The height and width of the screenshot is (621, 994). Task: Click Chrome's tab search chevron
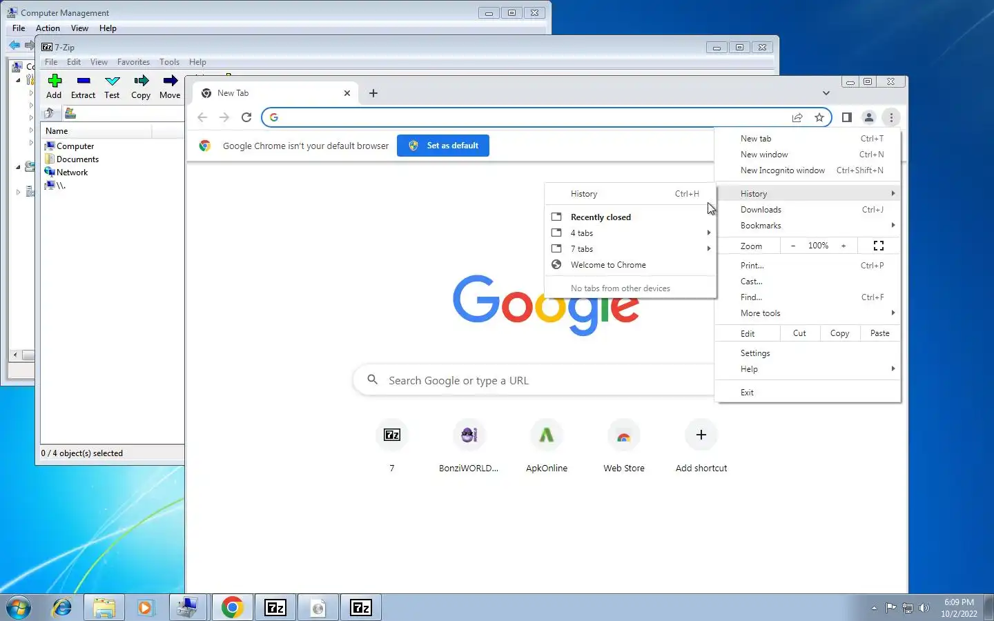pyautogui.click(x=826, y=93)
